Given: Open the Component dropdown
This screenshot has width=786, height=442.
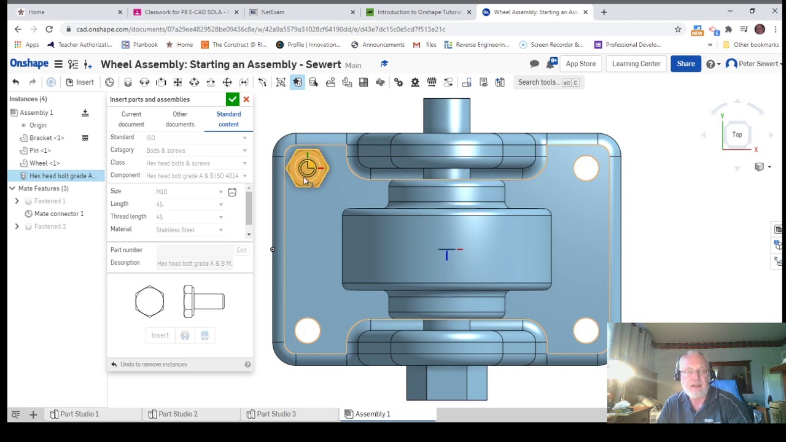Looking at the screenshot, I should (196, 176).
